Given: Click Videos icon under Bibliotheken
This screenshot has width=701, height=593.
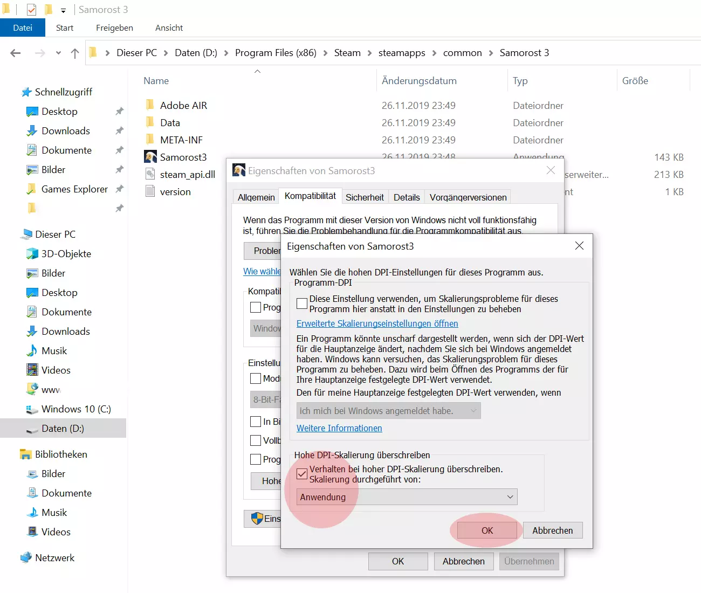Looking at the screenshot, I should pyautogui.click(x=32, y=532).
